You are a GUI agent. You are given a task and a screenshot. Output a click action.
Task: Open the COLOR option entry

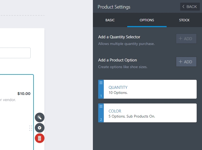click(x=115, y=111)
